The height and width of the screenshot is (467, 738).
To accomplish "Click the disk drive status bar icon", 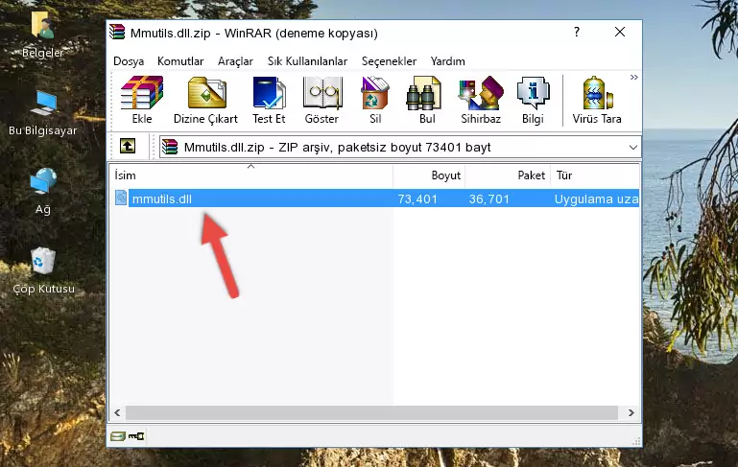I will point(118,436).
